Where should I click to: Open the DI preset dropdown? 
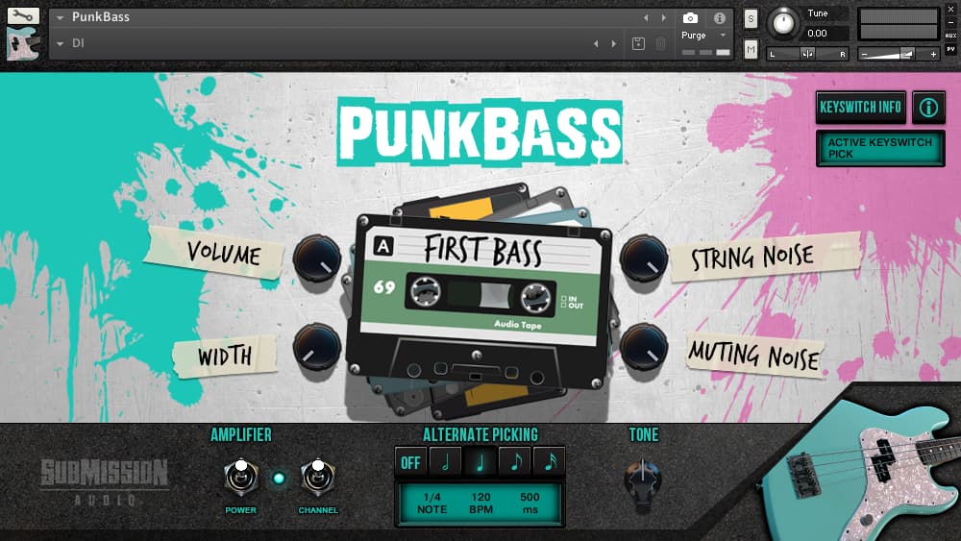(62, 43)
